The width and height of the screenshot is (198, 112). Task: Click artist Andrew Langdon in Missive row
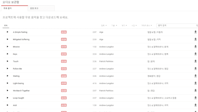pyautogui.click(x=107, y=47)
